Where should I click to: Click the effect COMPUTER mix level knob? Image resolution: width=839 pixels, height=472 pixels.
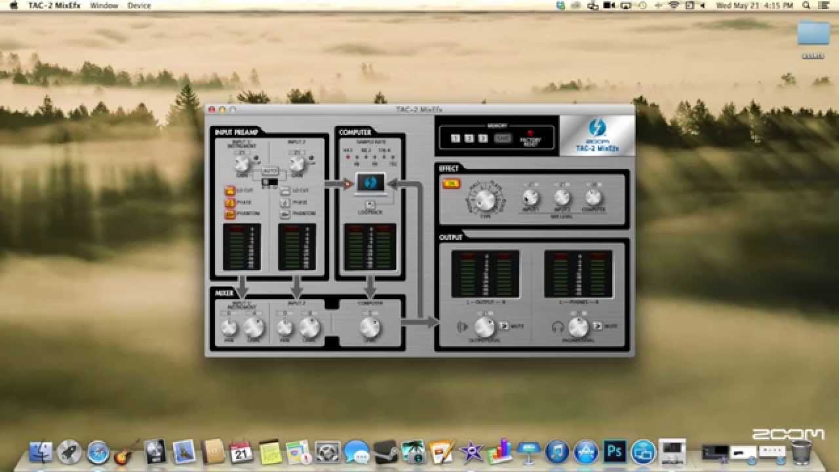(x=593, y=197)
